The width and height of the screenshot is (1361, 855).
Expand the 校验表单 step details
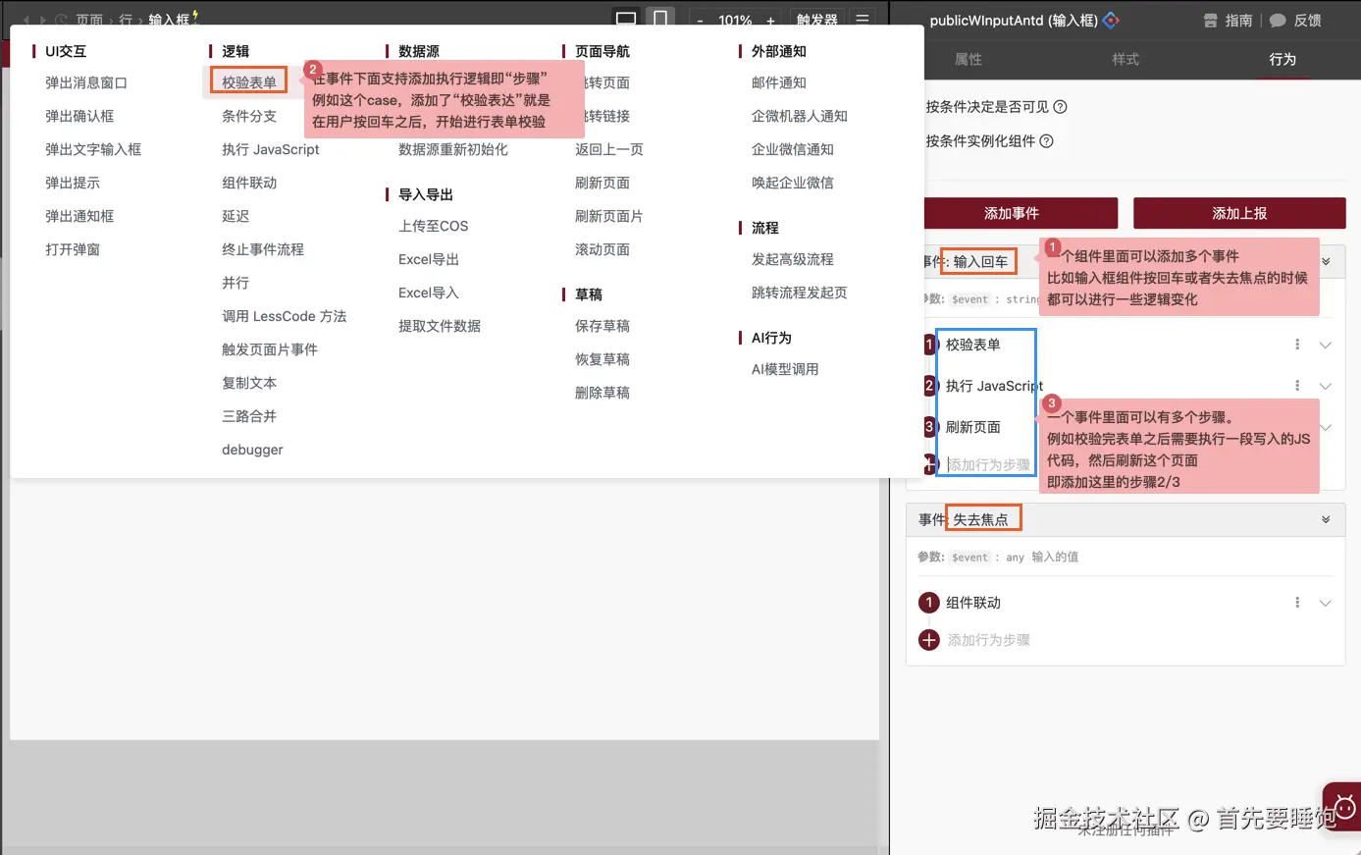coord(1326,345)
